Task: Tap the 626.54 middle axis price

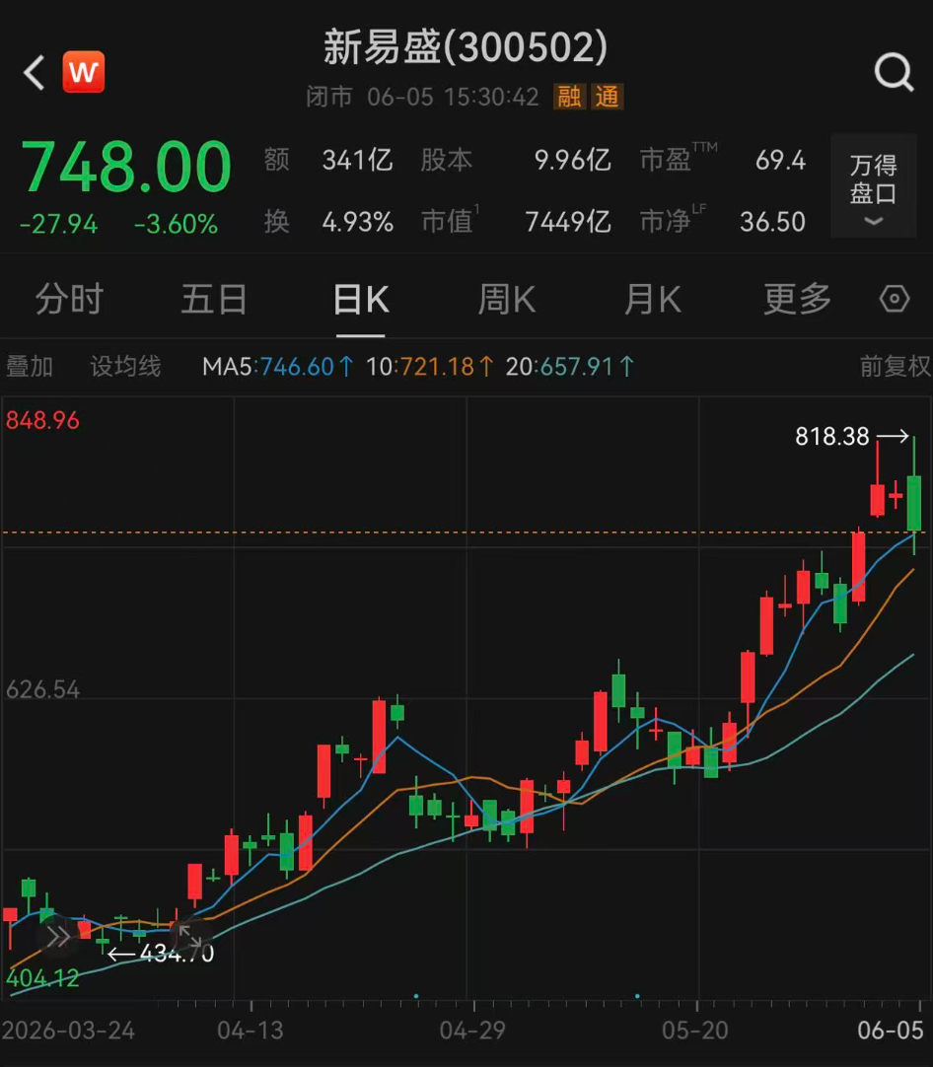Action: coord(42,690)
